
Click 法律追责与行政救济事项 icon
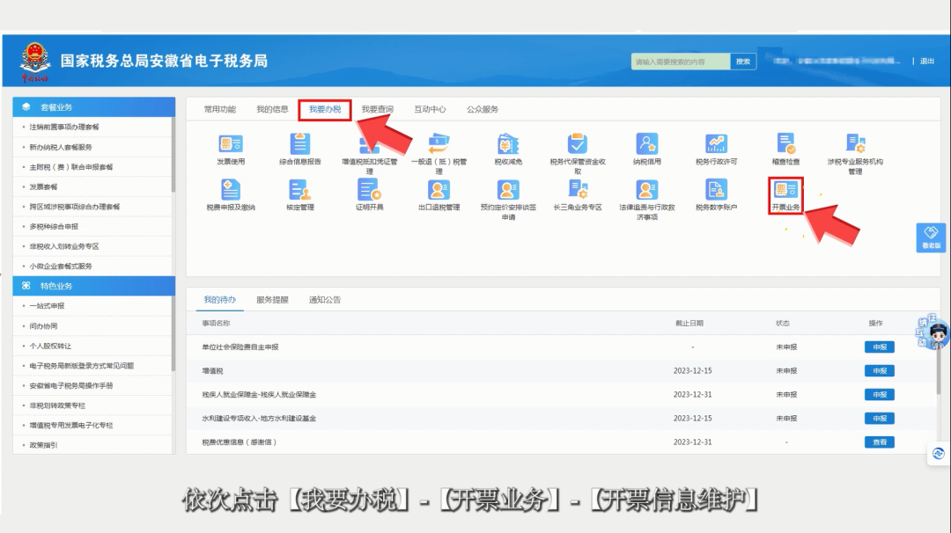pos(646,190)
